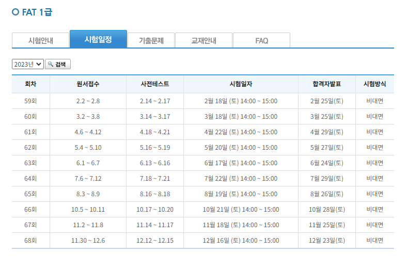This screenshot has height=268, width=408.
Task: Click pretest period 8.16 ~ 8.18
Action: click(155, 194)
